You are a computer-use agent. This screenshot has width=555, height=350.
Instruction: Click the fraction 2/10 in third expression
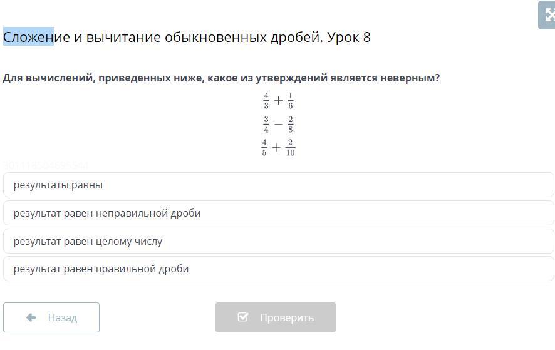pos(290,148)
